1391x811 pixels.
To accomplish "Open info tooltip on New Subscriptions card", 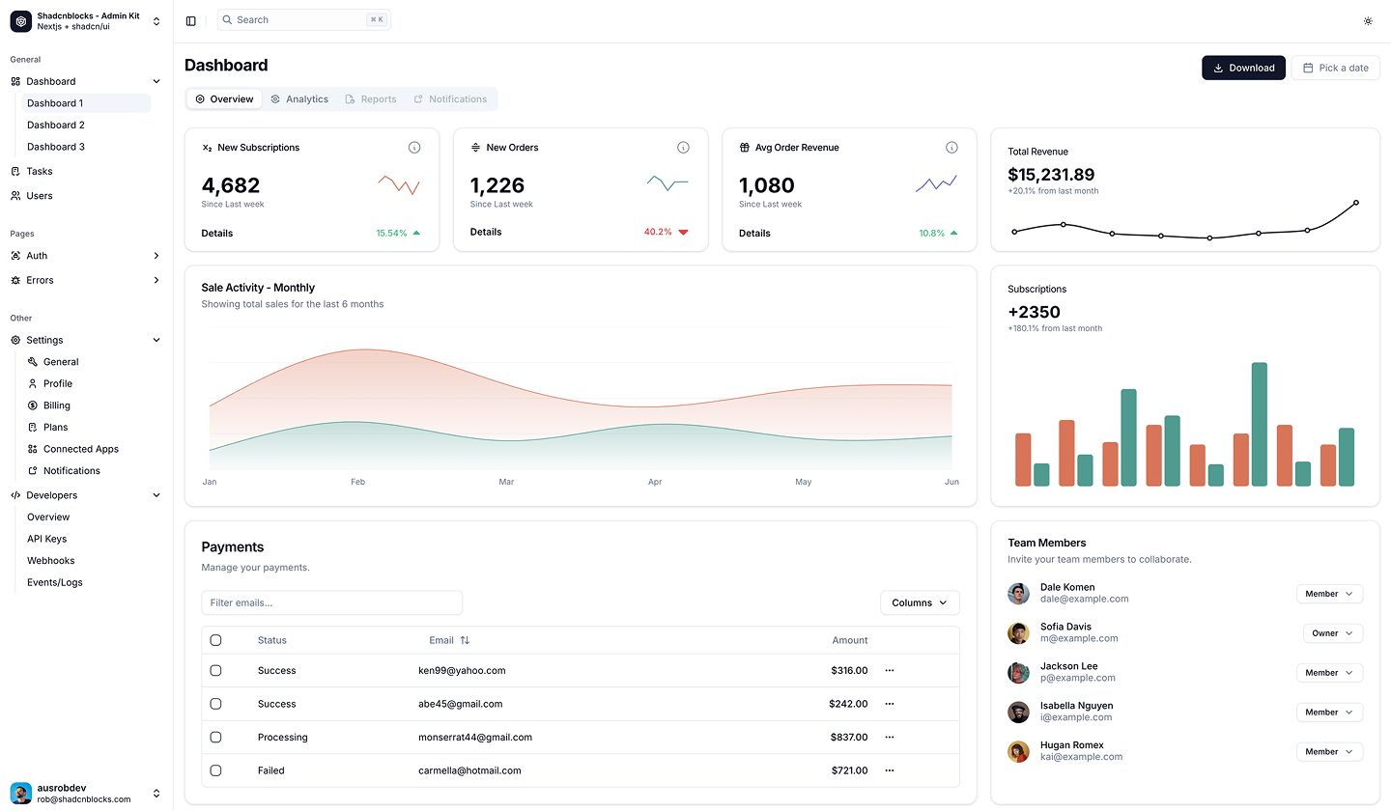I will pos(414,147).
